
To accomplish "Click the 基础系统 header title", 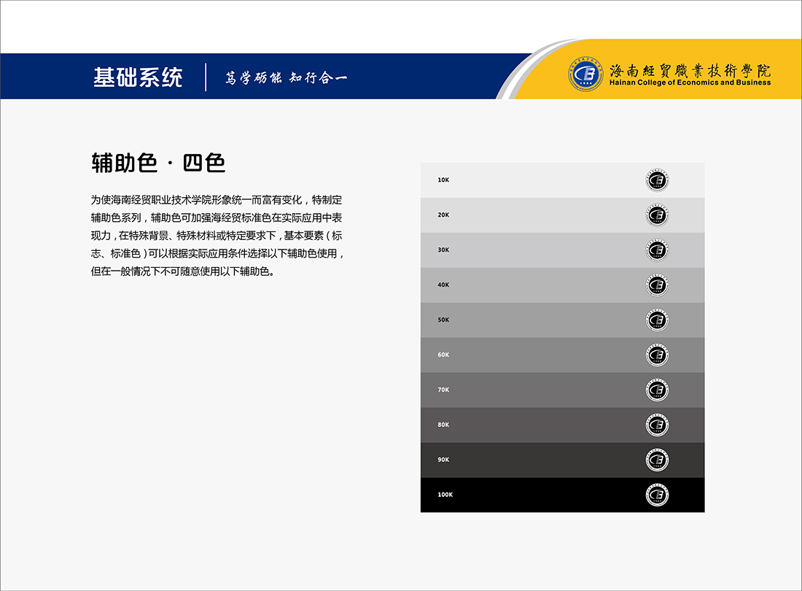I will [x=138, y=77].
